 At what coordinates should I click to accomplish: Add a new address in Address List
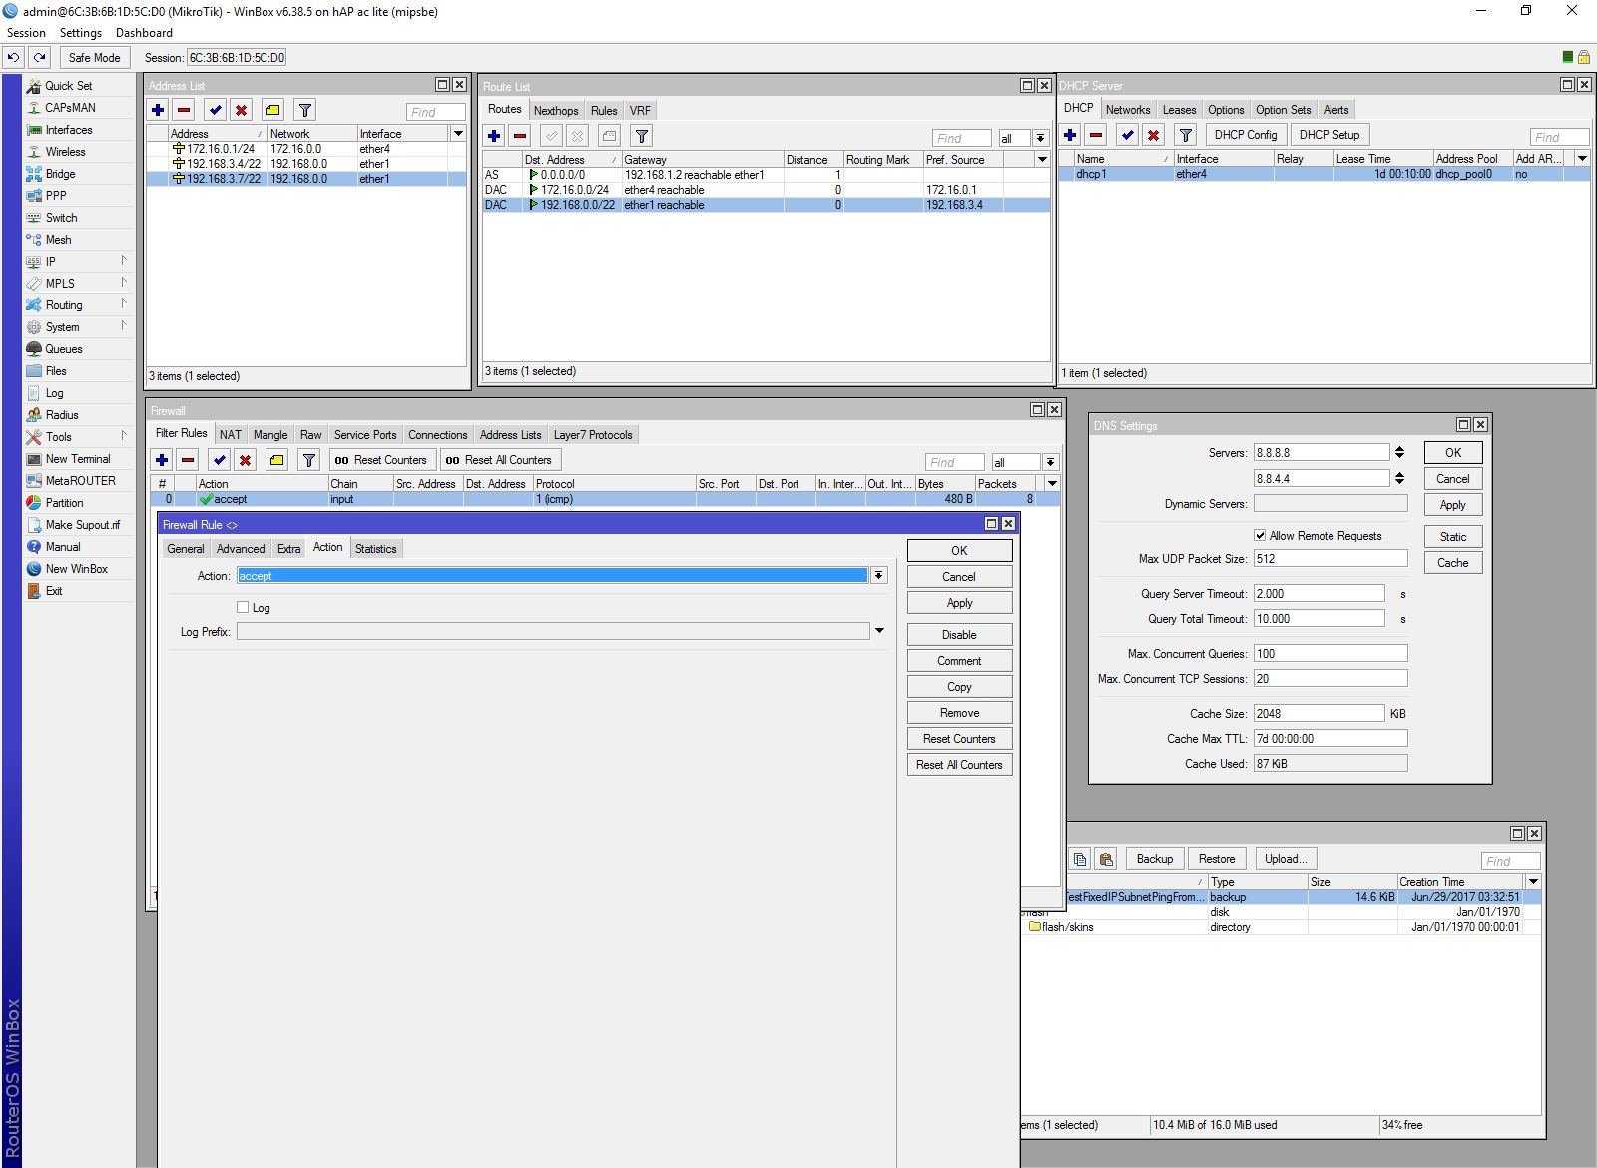(158, 110)
